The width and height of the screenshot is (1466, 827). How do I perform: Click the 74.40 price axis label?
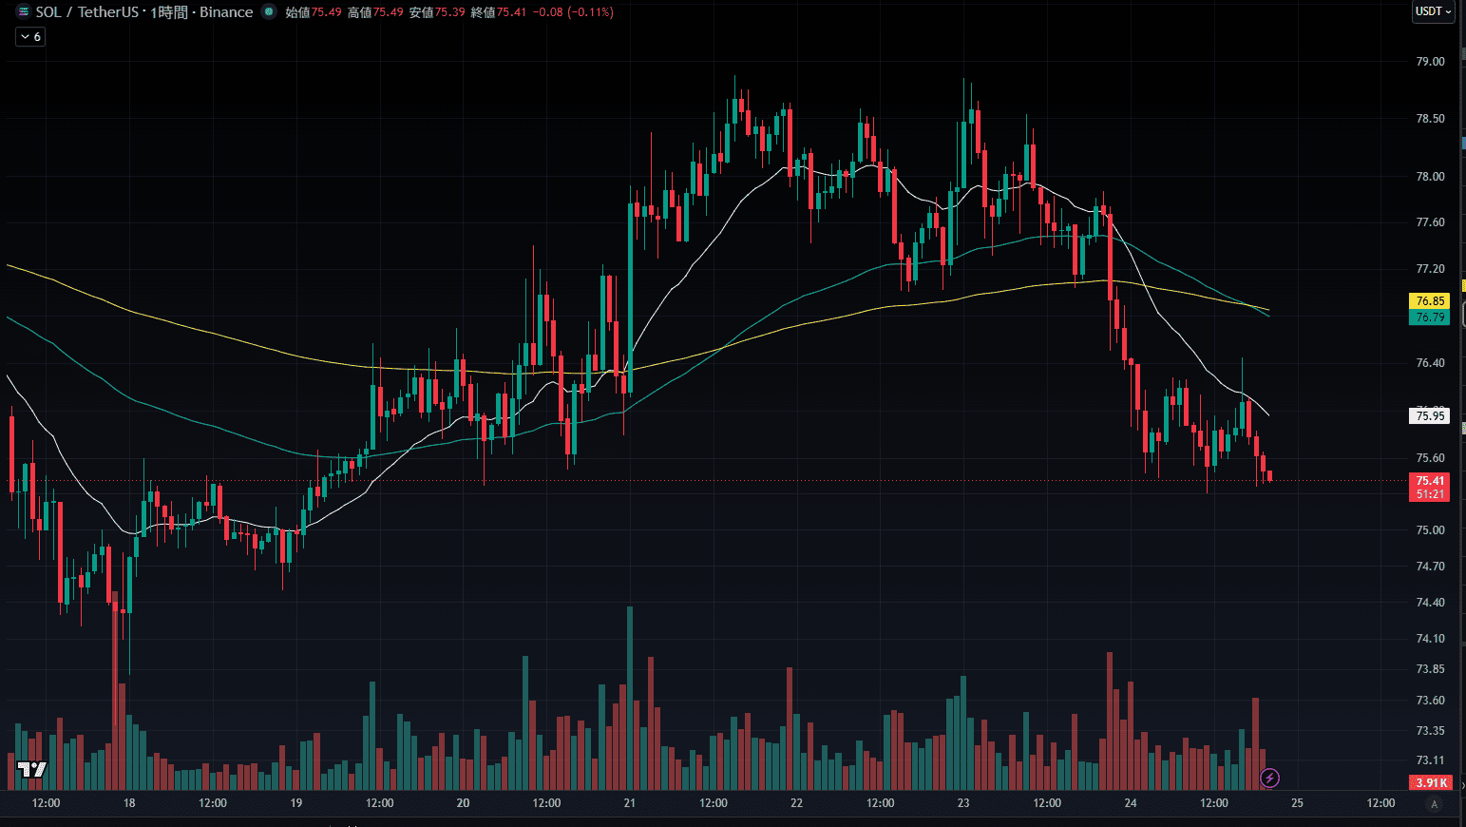pyautogui.click(x=1430, y=603)
